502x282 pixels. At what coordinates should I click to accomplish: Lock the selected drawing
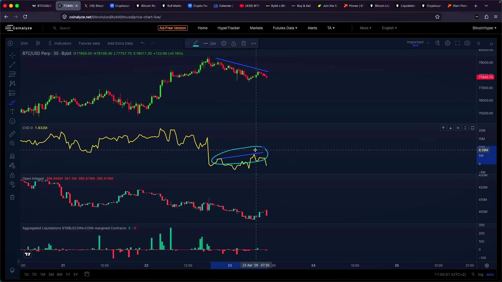click(x=234, y=43)
